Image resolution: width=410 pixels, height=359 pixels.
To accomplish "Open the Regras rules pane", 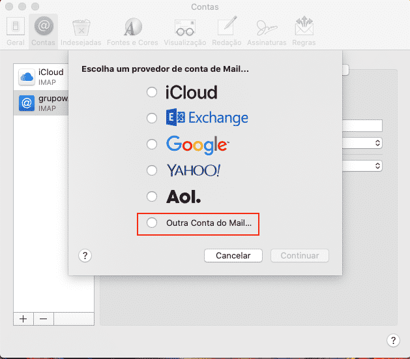I will click(x=304, y=31).
